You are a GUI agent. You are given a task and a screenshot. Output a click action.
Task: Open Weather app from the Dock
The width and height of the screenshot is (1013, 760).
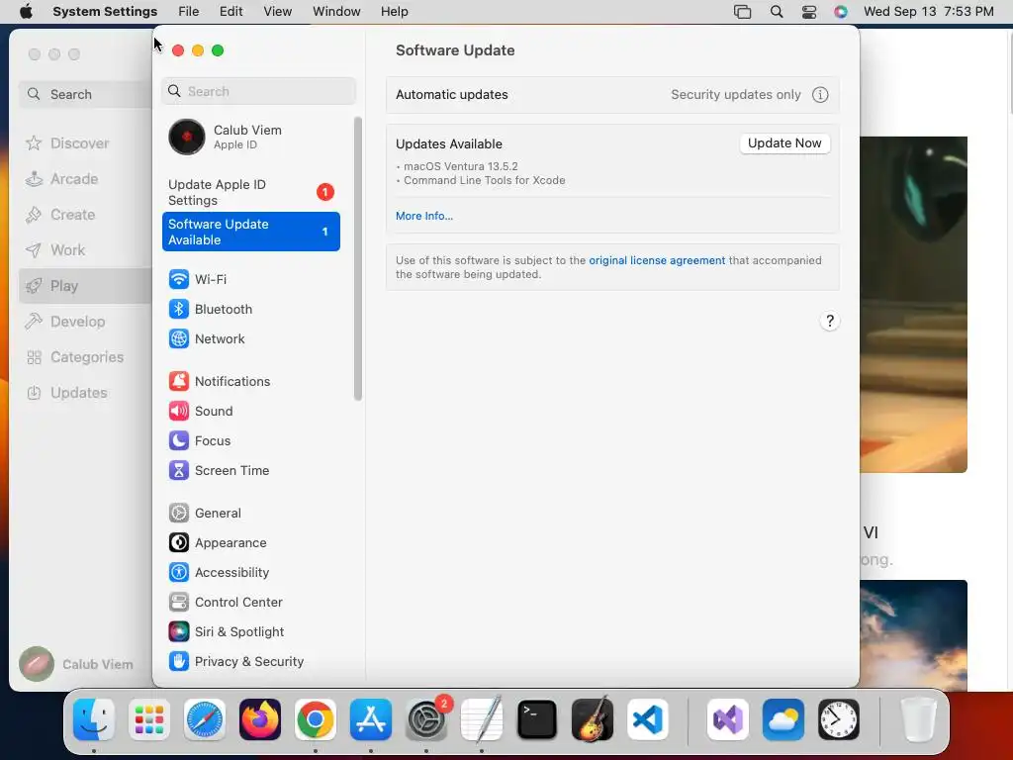click(x=783, y=719)
